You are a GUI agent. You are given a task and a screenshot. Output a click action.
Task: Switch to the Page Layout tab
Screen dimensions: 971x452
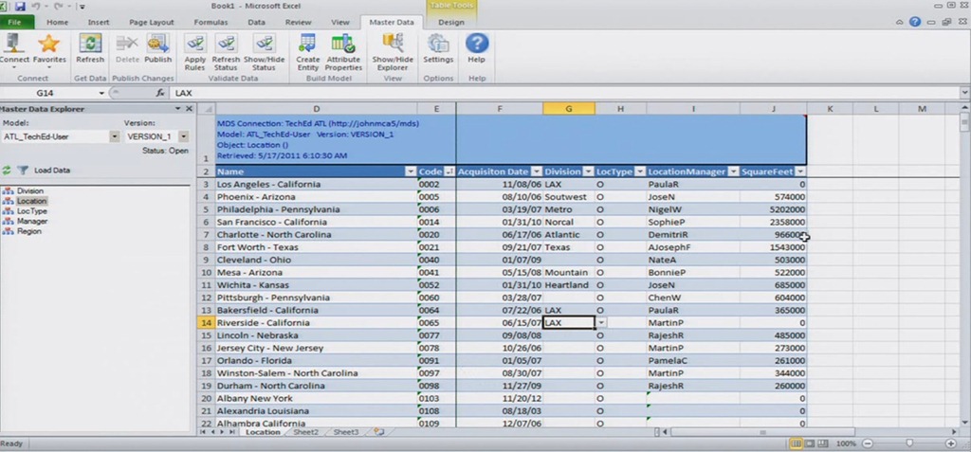(x=151, y=23)
